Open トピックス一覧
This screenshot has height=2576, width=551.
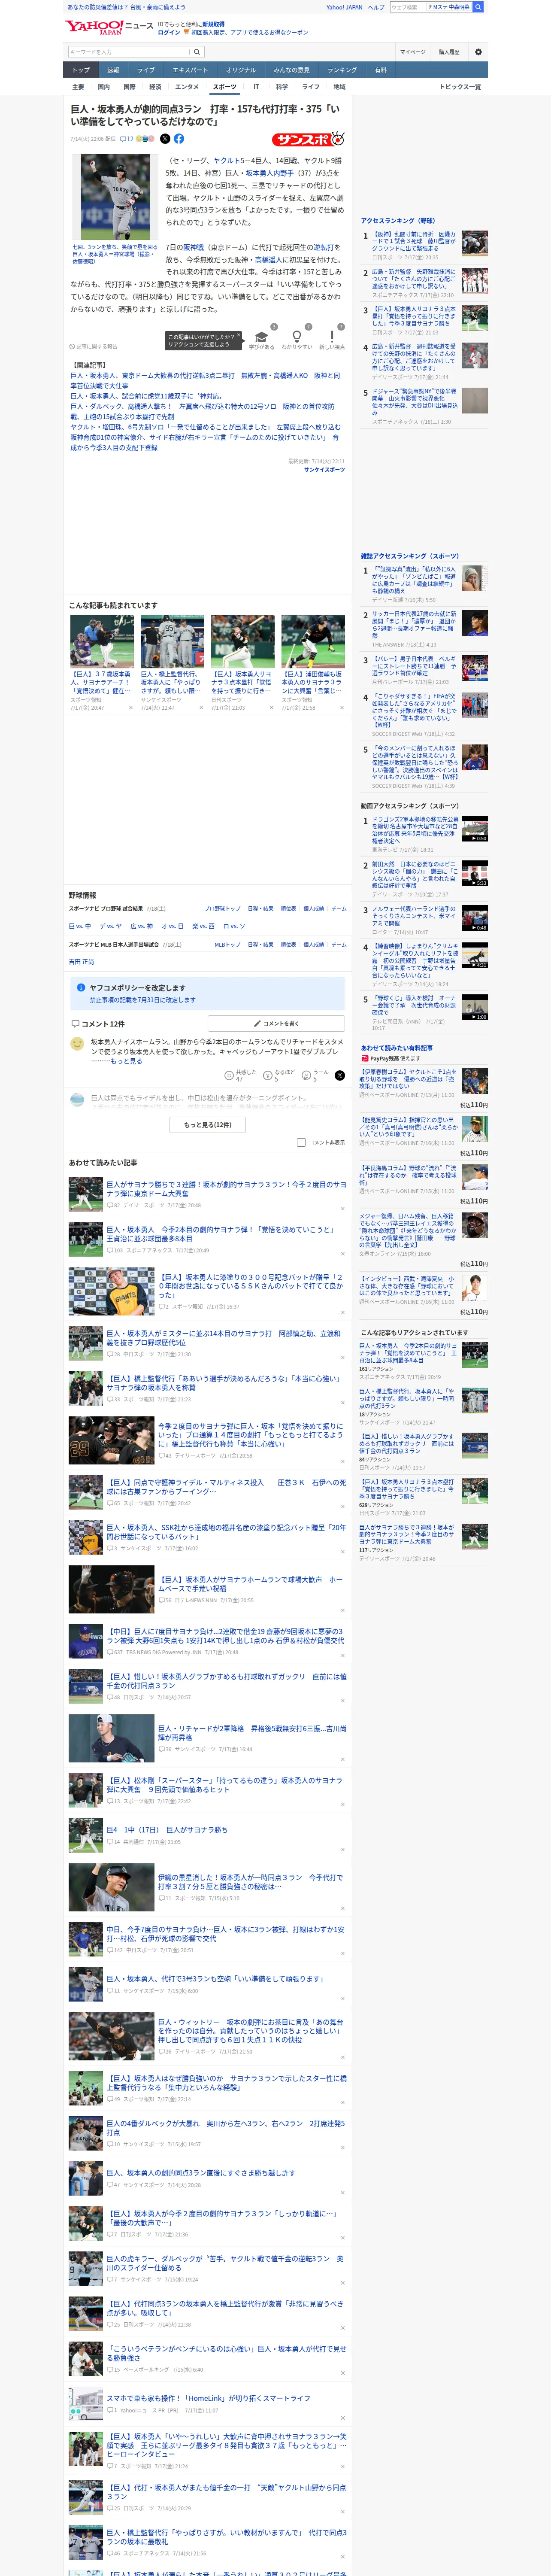pos(460,87)
